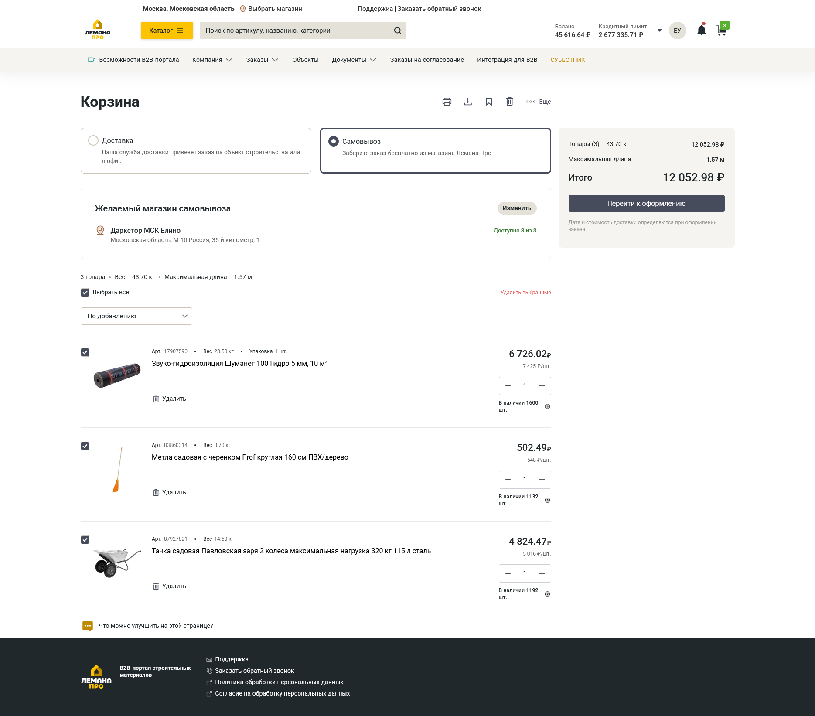Open footer Согласие на обработку персональных данных
Viewport: 815px width, 716px height.
pos(282,693)
